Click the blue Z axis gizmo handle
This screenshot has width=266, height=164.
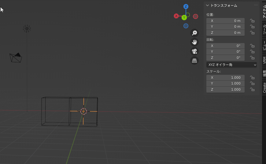186,6
